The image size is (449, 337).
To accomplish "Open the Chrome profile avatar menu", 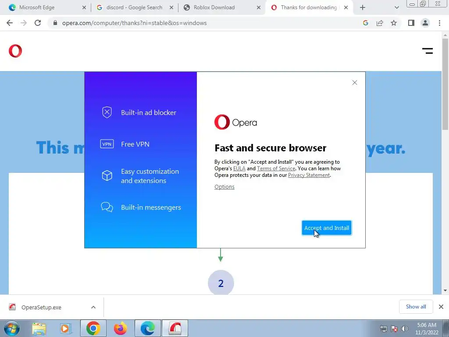I will (x=425, y=23).
